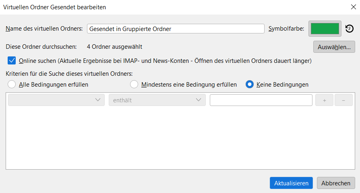Toggle the Online suchen checkbox
360x193 pixels.
(12, 61)
